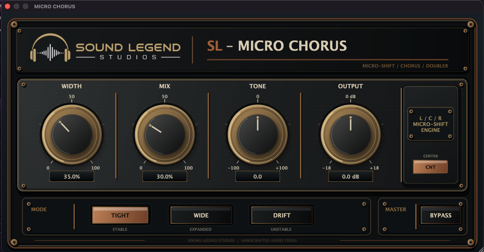Click the 0 dB mark above the OUTPUT knob
Viewport: 484px width, 252px height.
351,97
